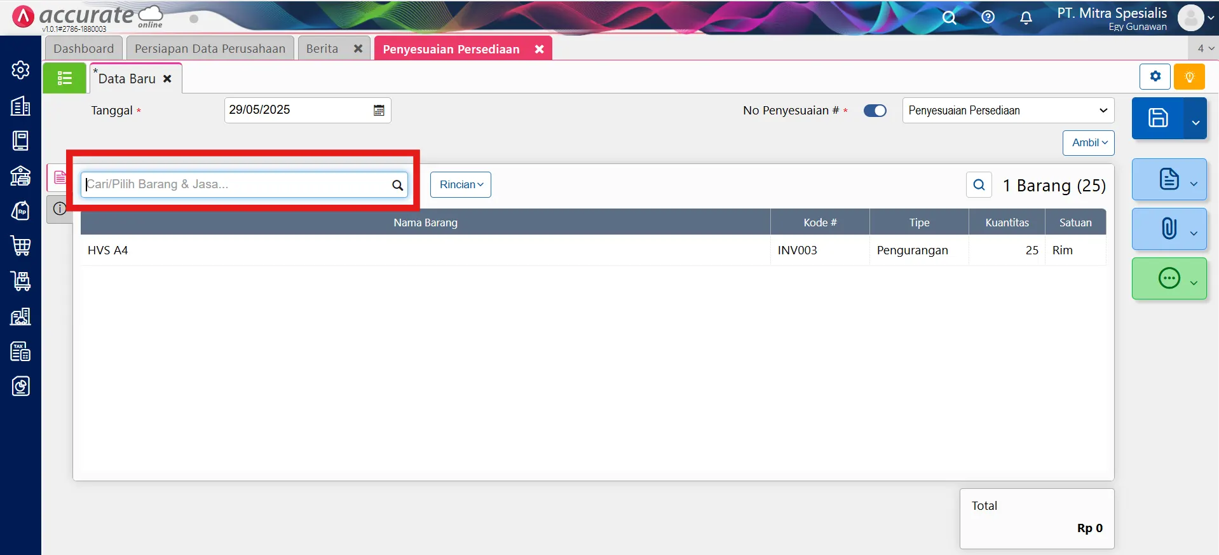Open the Rincian dropdown
Image resolution: width=1219 pixels, height=555 pixels.
461,184
